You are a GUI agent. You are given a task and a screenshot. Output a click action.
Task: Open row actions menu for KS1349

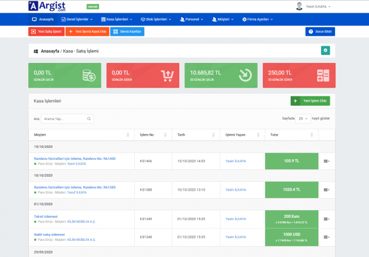pos(326,219)
